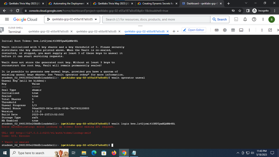Click the Initial Root Token text line
The height and width of the screenshot is (157, 279).
(x=40, y=41)
